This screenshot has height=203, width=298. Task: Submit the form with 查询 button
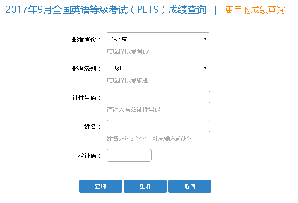(101, 186)
